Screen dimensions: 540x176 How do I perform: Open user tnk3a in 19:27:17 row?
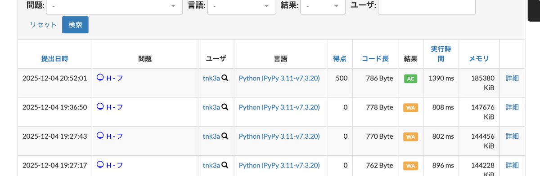point(211,165)
